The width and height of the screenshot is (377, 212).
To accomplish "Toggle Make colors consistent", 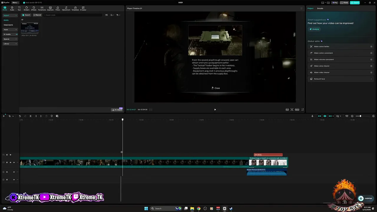I will click(371, 53).
